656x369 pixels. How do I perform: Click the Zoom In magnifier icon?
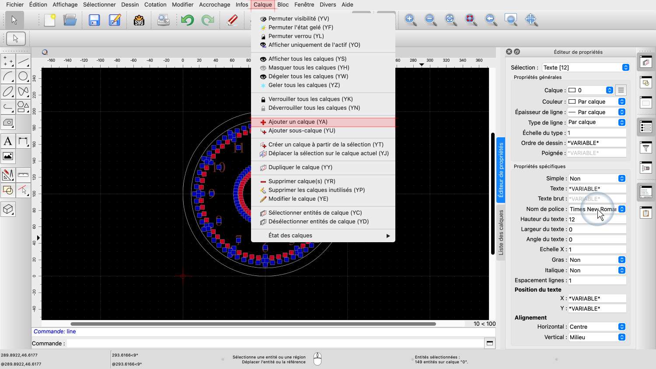(410, 20)
